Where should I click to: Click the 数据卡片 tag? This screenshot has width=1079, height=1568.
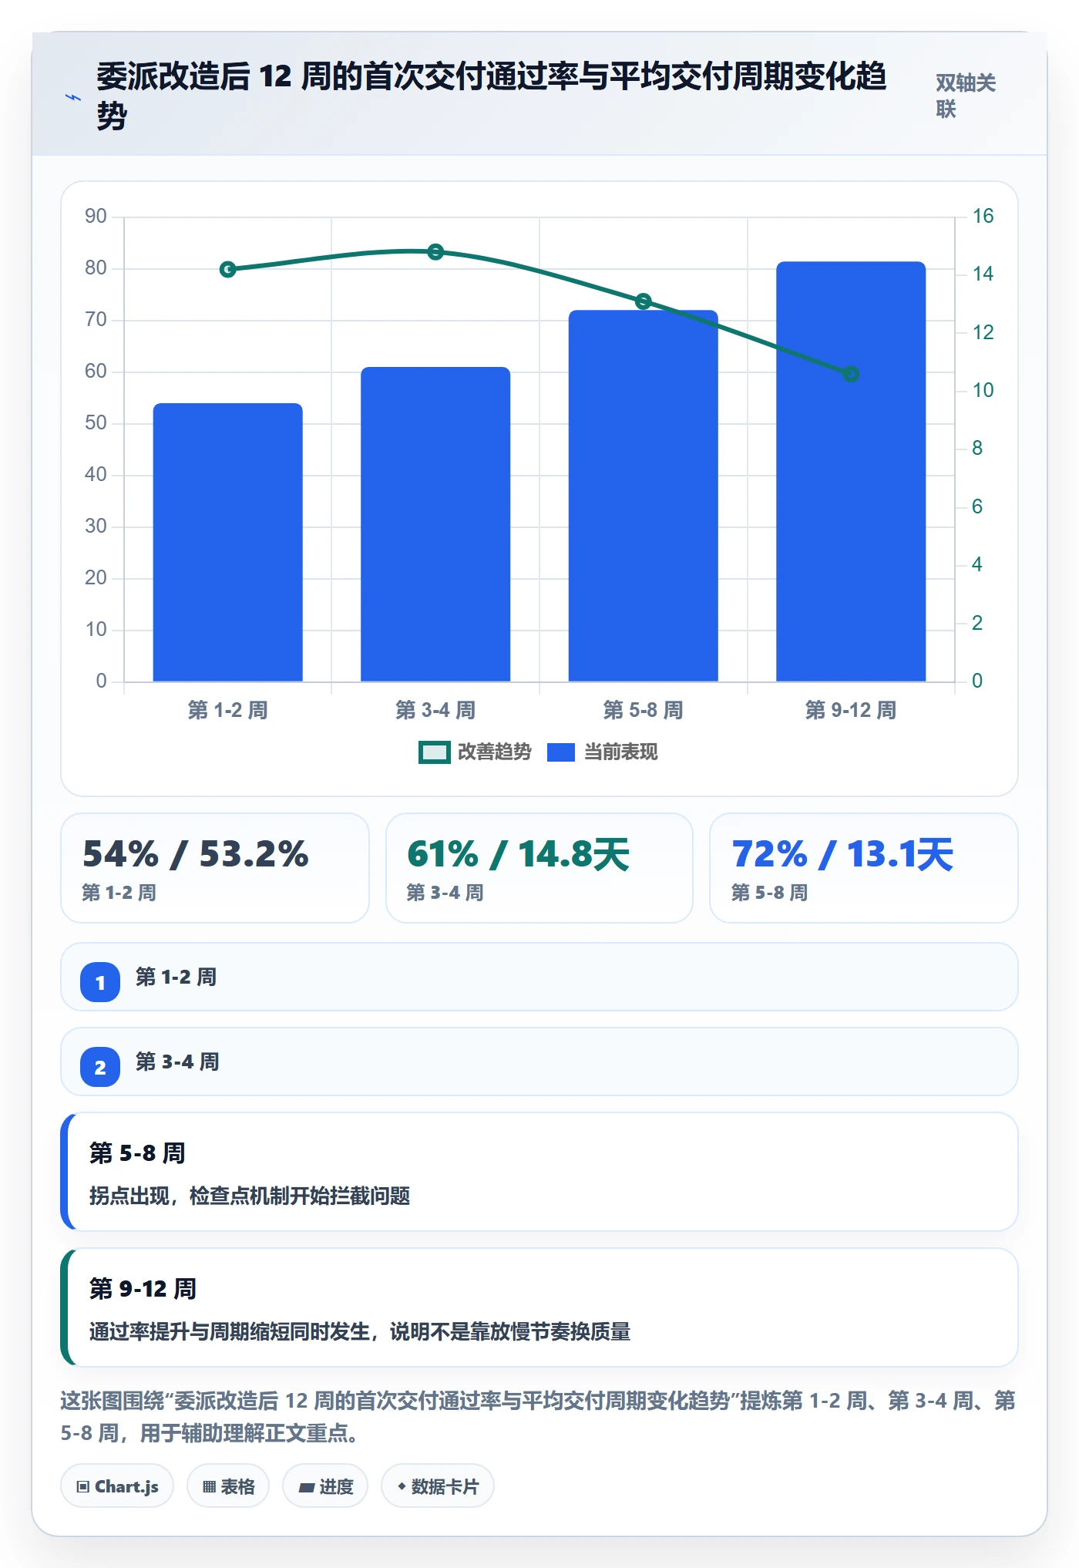click(x=438, y=1486)
